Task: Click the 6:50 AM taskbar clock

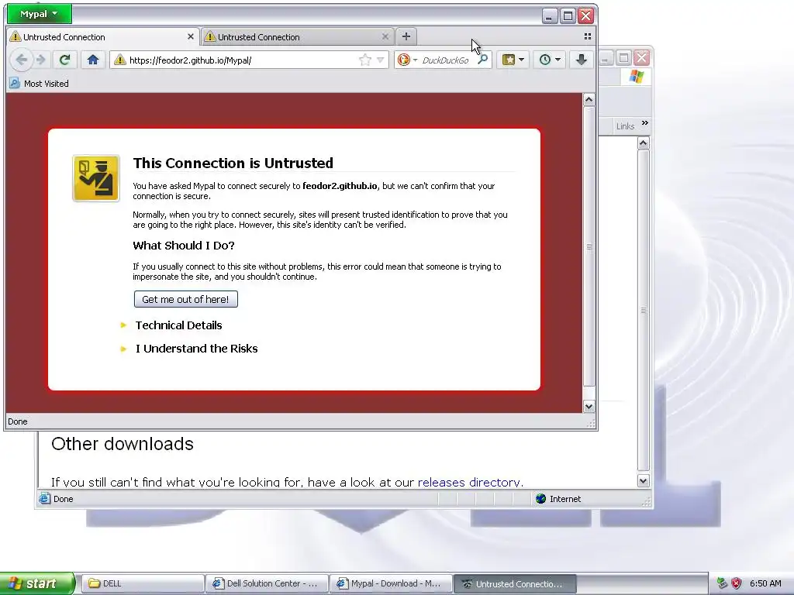Action: click(765, 583)
